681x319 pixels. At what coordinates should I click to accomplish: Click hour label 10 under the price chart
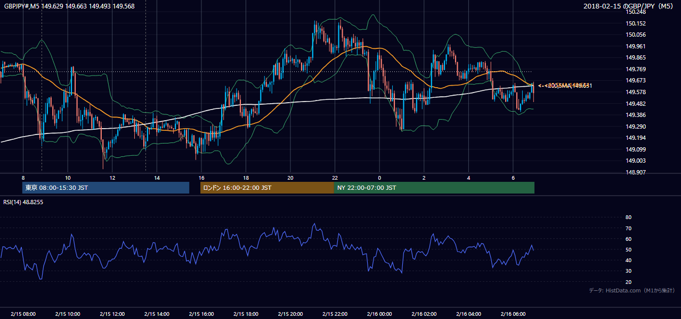click(x=68, y=178)
